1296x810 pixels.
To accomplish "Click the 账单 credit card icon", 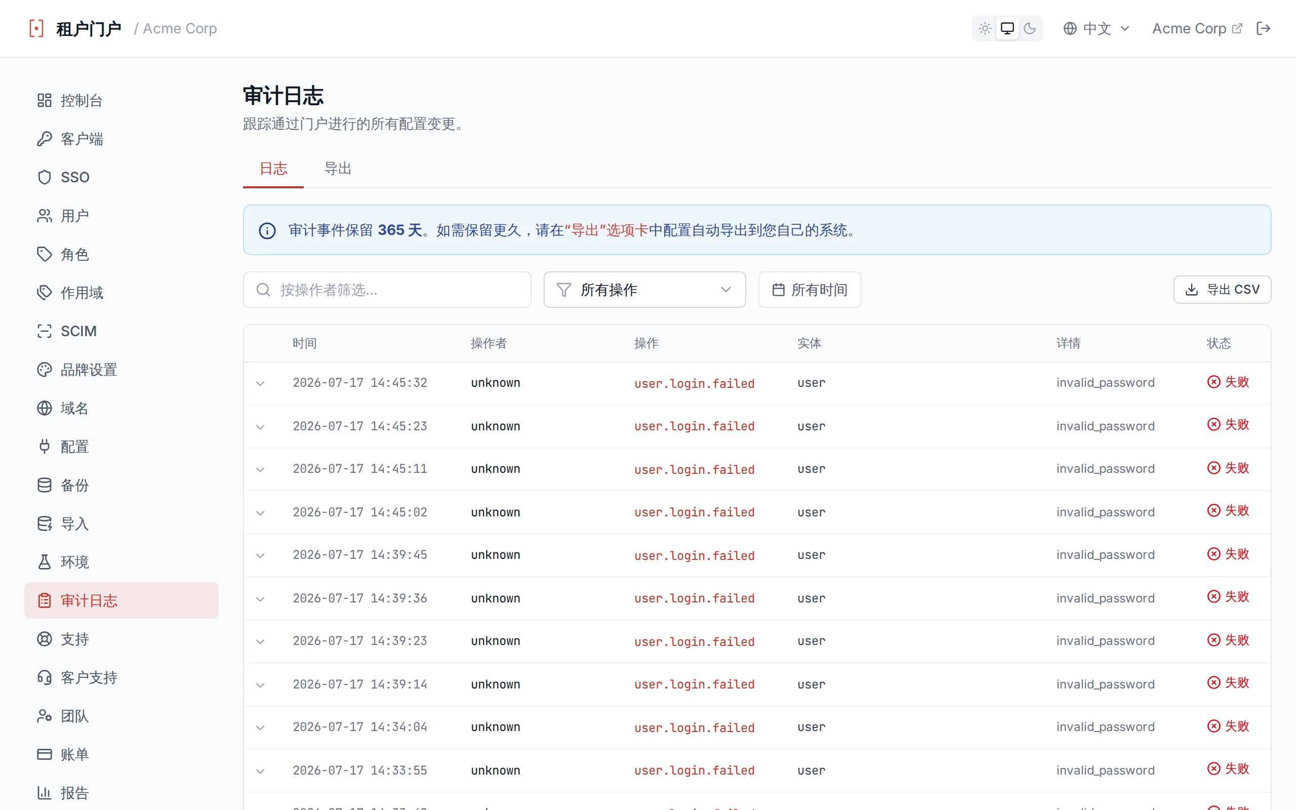I will [x=45, y=754].
